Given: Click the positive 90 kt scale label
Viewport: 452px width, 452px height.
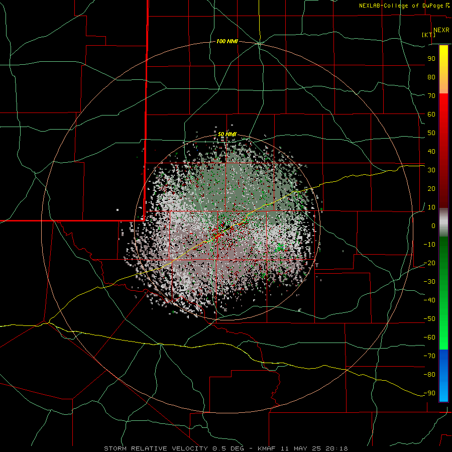Looking at the screenshot, I should (431, 59).
